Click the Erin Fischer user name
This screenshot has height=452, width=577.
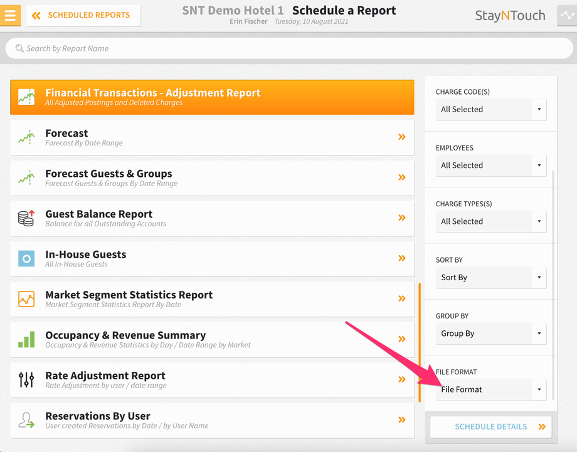pyautogui.click(x=248, y=21)
